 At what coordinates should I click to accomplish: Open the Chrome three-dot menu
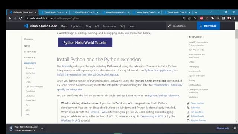pos(234,18)
